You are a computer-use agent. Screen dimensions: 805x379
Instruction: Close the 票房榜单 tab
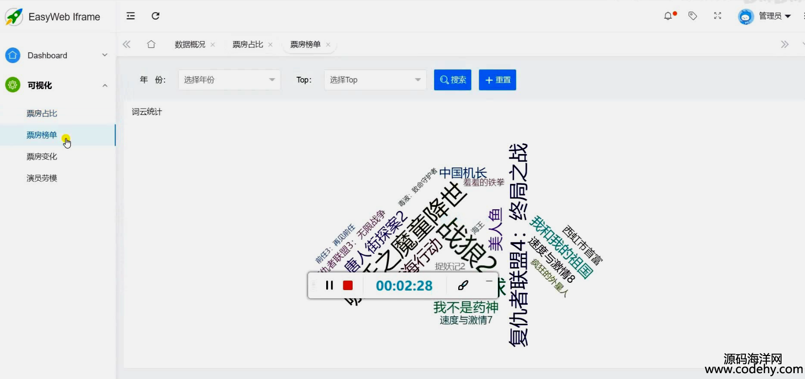click(328, 45)
